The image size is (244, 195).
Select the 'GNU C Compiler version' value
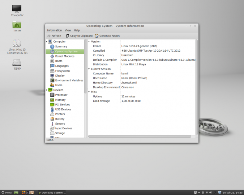click(x=158, y=60)
